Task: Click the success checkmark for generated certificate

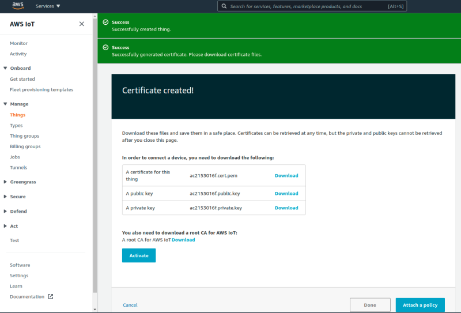Action: pos(105,47)
